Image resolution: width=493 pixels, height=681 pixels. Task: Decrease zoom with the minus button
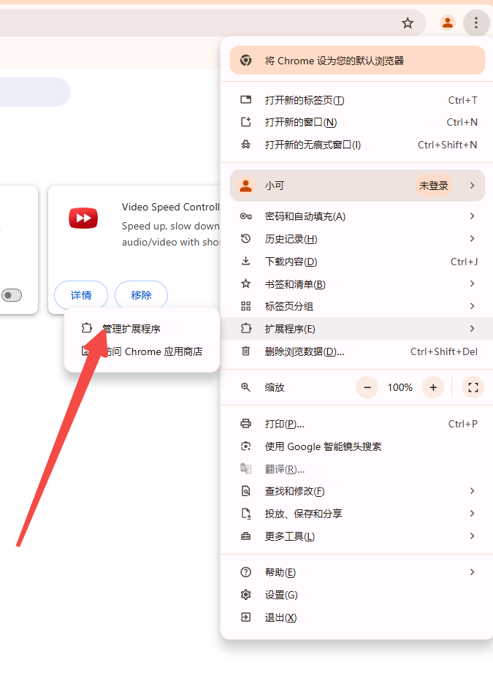tap(367, 387)
